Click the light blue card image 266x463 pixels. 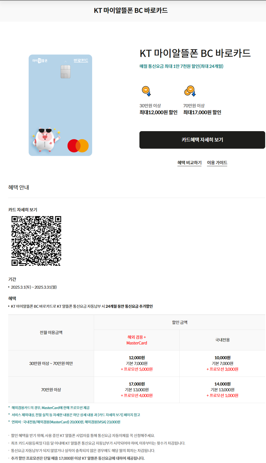[60, 105]
